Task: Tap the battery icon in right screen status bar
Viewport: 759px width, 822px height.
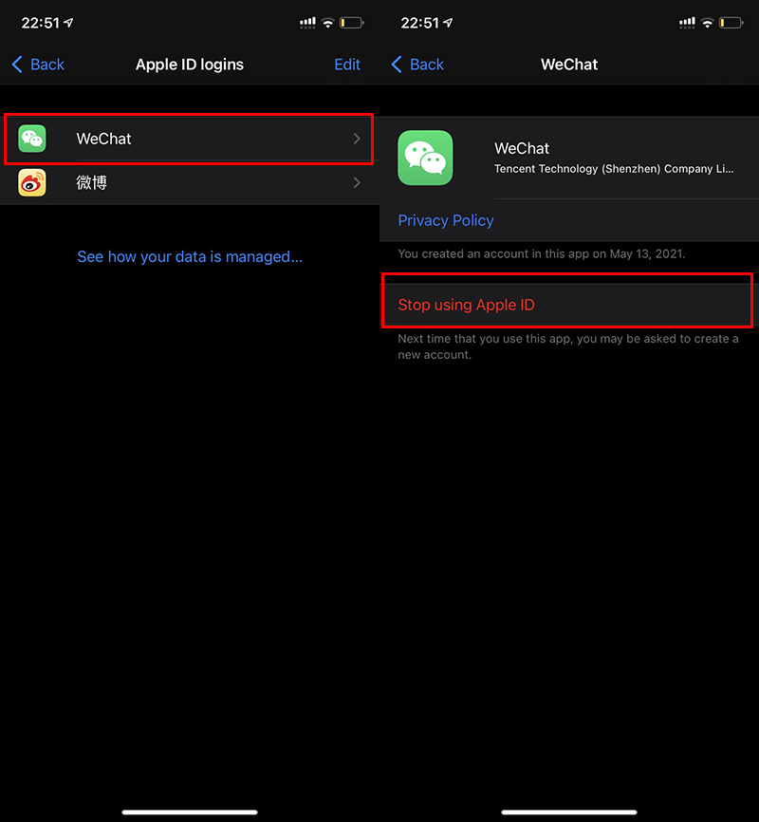Action: click(731, 23)
